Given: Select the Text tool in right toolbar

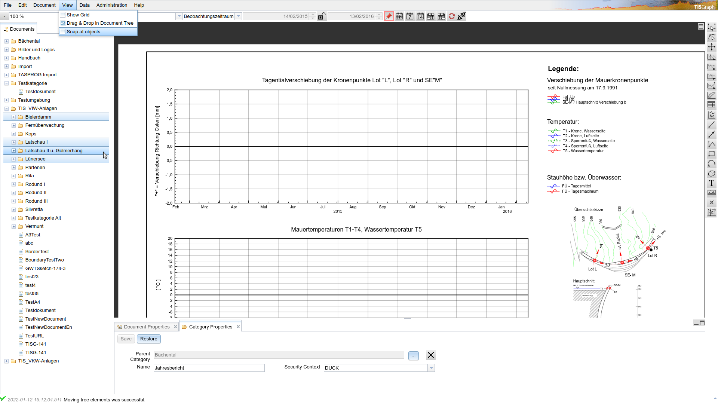Looking at the screenshot, I should (x=711, y=183).
